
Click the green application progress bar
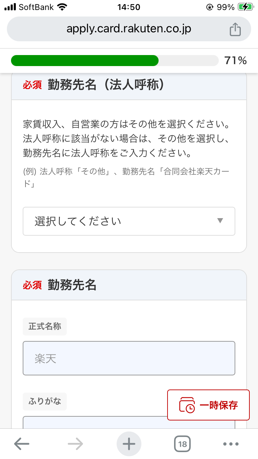pyautogui.click(x=85, y=61)
